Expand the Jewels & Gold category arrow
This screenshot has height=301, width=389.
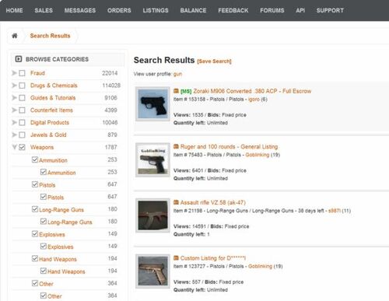pos(14,135)
